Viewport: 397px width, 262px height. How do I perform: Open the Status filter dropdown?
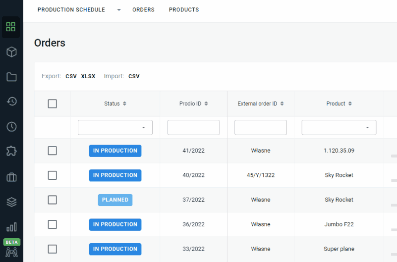coord(115,127)
